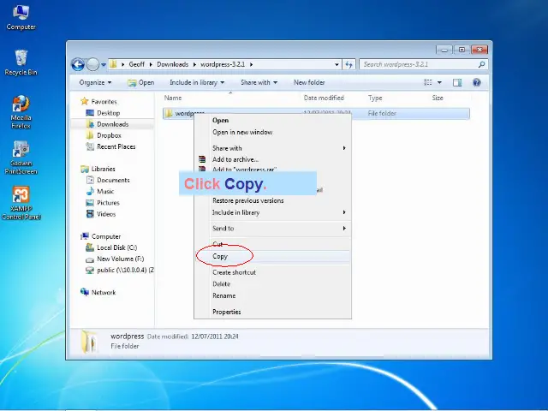The image size is (548, 411).
Task: Click Geoff in the address path
Action: [x=136, y=64]
